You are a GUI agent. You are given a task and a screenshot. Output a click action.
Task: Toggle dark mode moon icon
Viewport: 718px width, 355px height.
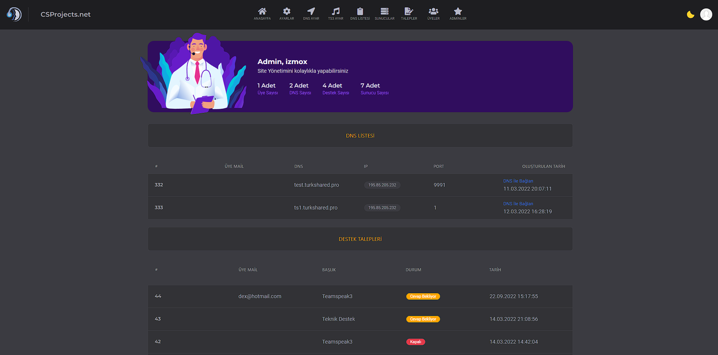coord(691,15)
